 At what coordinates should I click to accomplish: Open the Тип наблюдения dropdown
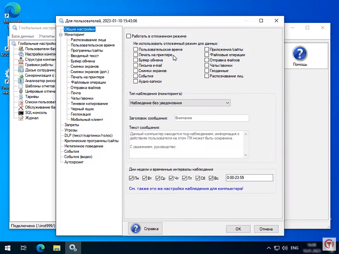click(180, 103)
